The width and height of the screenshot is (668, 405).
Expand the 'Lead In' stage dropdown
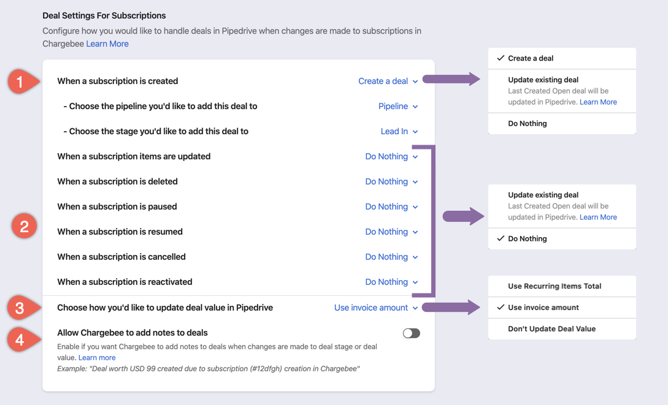click(x=399, y=131)
